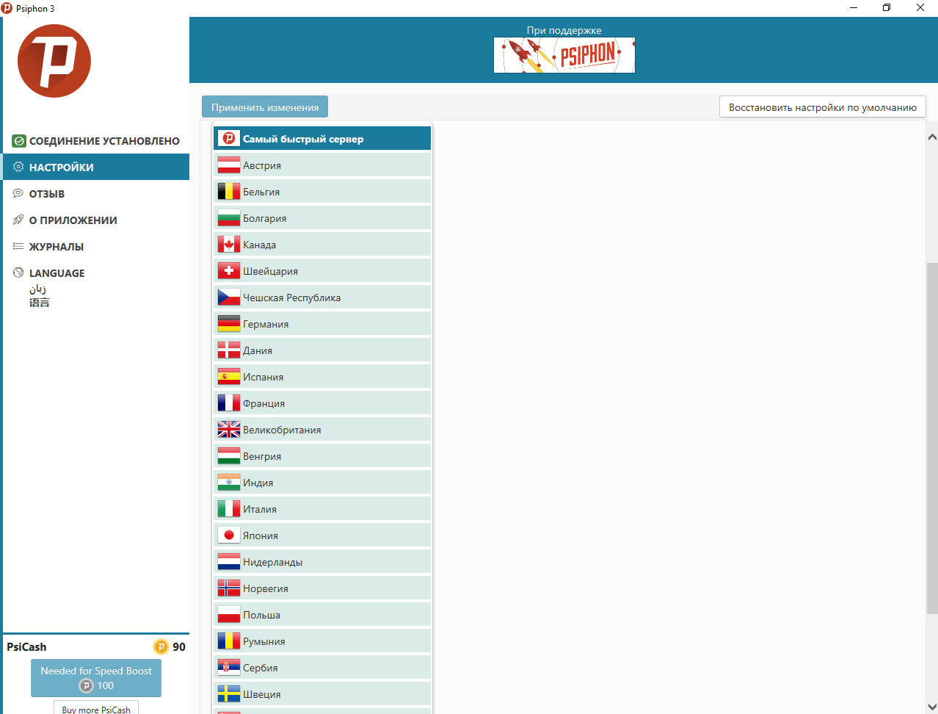Screen dimensions: 938x714
Task: Select Чешская Республика country name
Action: 292,297
